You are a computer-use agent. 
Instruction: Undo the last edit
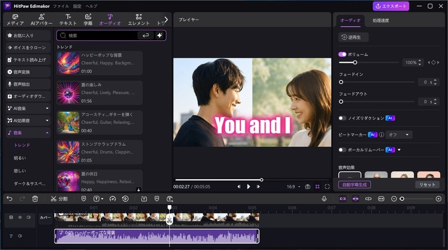tap(10, 198)
